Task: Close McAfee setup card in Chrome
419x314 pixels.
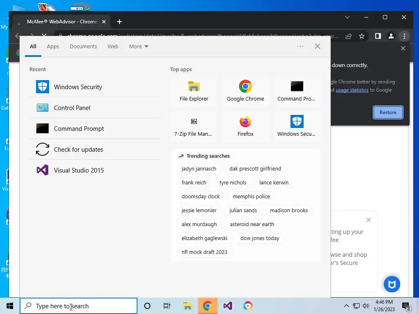Action: (x=369, y=220)
